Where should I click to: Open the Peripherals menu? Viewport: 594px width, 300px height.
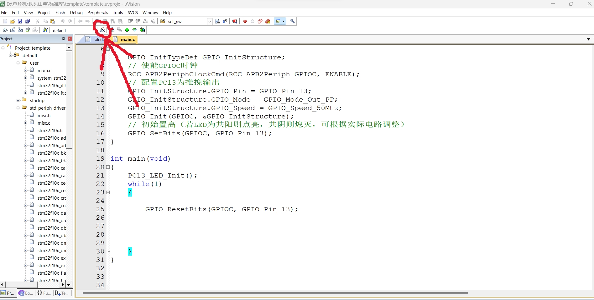pos(97,12)
